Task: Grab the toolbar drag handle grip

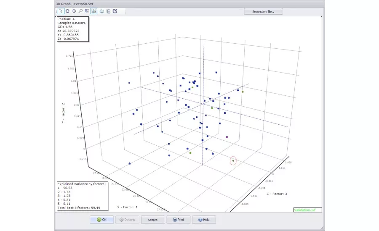Action: tap(56, 11)
